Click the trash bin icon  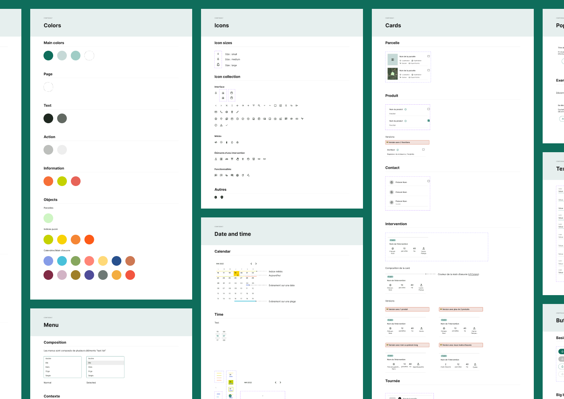pyautogui.click(x=232, y=112)
